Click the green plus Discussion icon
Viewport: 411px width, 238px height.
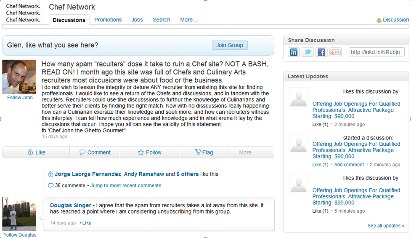coord(379,20)
